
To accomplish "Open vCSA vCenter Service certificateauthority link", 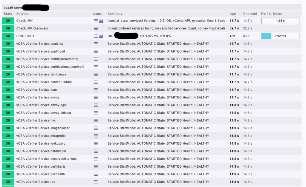I will click(47, 59).
